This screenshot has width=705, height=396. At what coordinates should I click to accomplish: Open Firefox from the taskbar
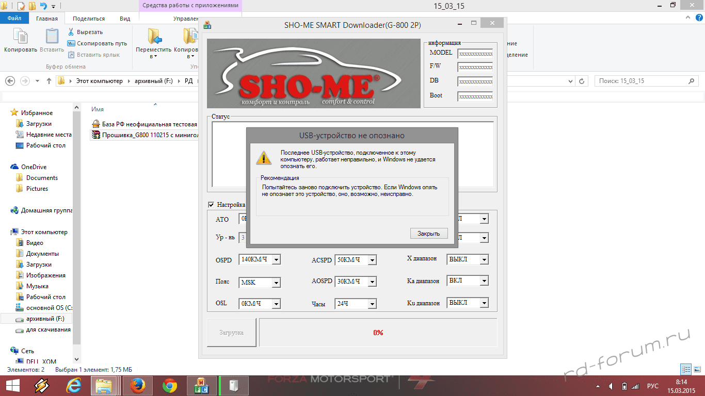click(138, 386)
